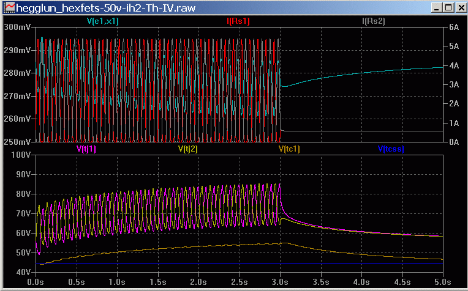The image size is (468, 291).
Task: Click the 300mV left axis label
Action: point(17,27)
